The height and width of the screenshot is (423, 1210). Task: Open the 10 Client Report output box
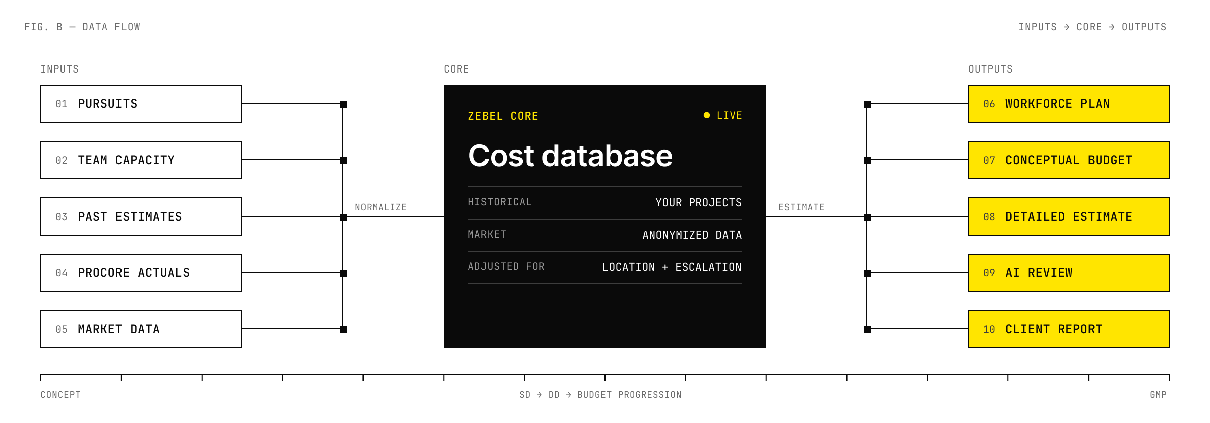1069,329
